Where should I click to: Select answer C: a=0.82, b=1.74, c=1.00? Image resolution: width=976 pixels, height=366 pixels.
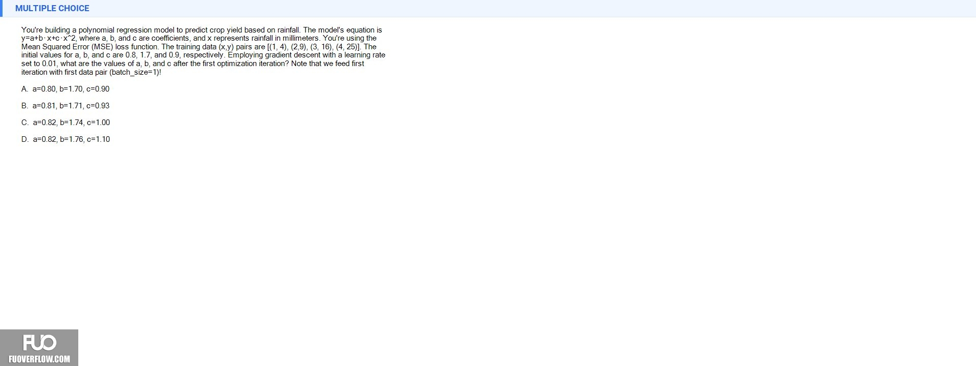pyautogui.click(x=66, y=123)
